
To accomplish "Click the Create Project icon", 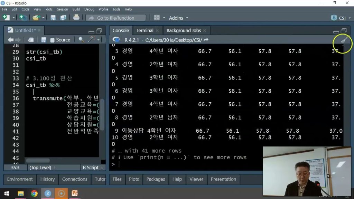I will point(23,18).
